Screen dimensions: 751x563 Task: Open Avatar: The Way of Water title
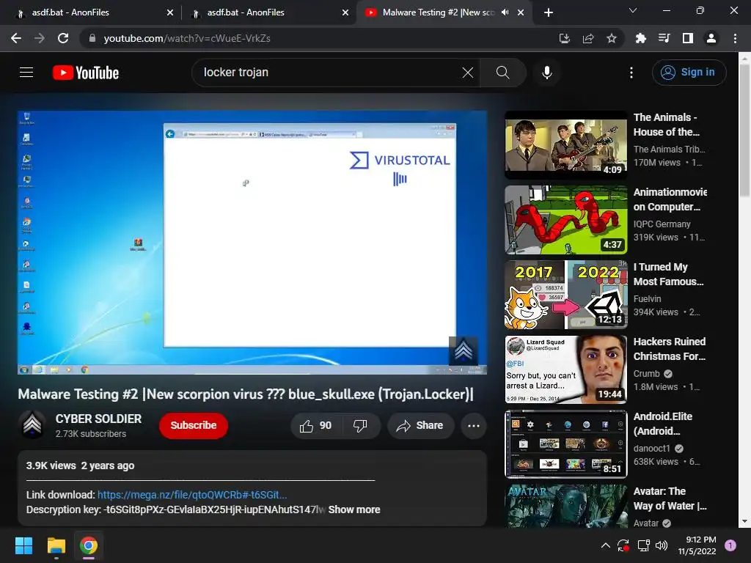click(670, 498)
